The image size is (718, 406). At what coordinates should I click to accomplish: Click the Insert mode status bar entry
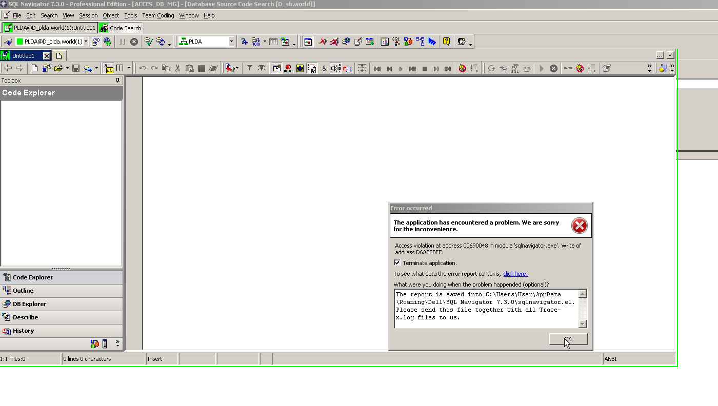162,359
